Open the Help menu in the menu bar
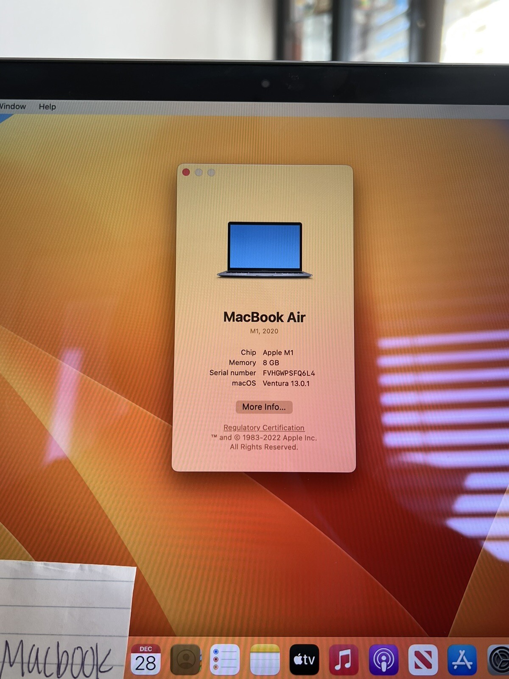Image resolution: width=509 pixels, height=679 pixels. (48, 107)
